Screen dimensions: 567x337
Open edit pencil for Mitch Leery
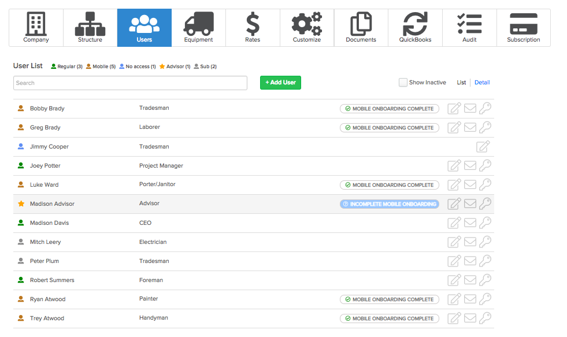[x=454, y=242]
